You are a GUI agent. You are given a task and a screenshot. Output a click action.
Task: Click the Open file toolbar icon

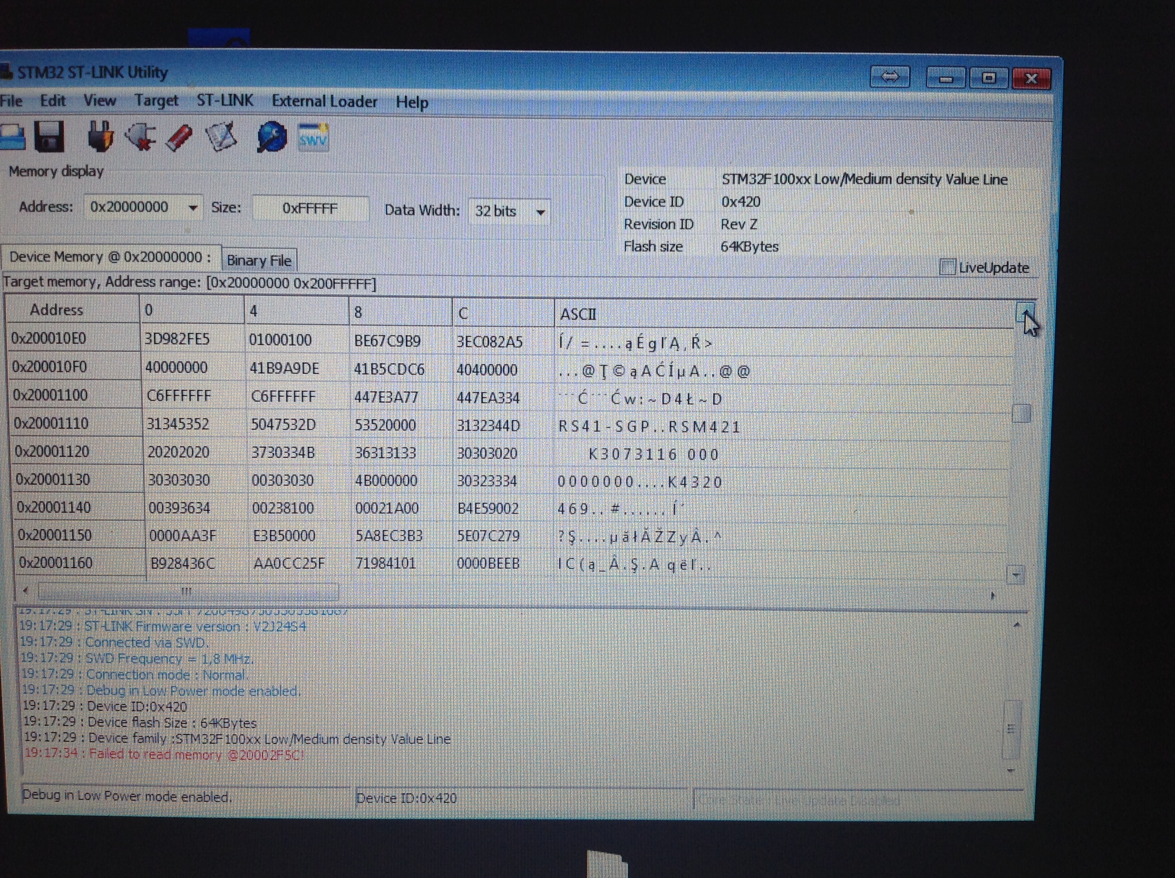coord(12,137)
